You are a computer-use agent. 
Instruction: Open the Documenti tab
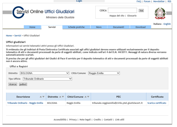119,27
